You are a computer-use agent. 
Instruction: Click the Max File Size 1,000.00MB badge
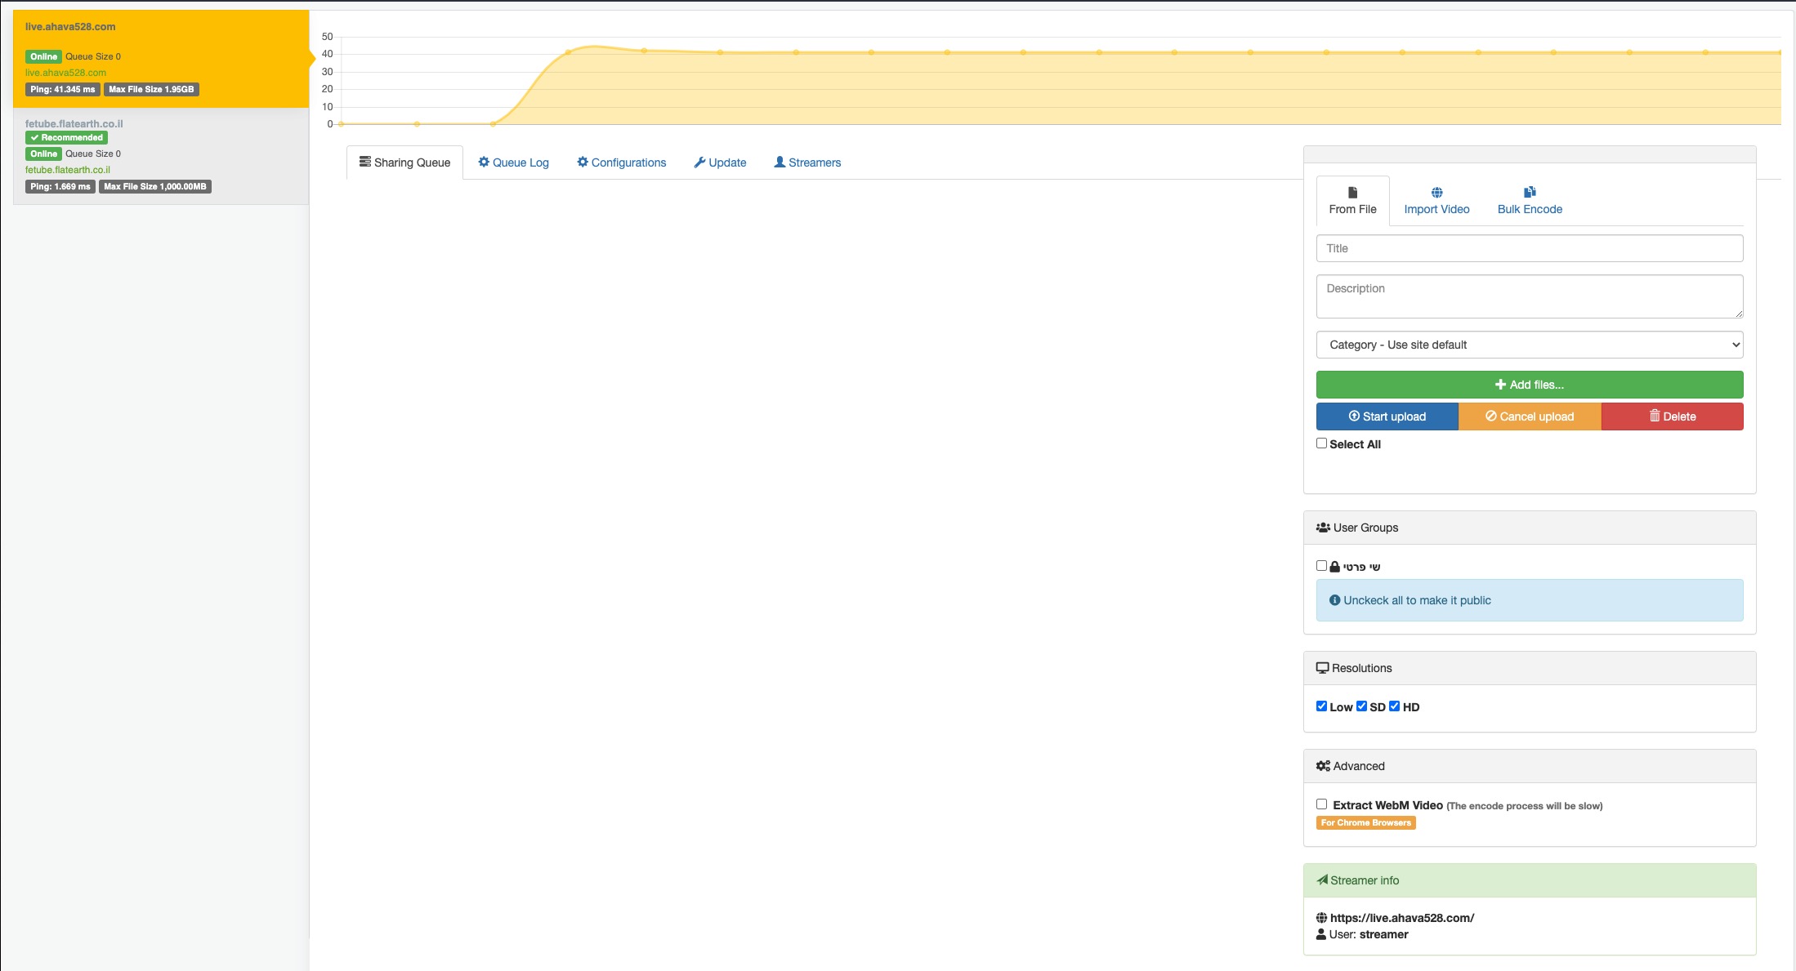(155, 187)
